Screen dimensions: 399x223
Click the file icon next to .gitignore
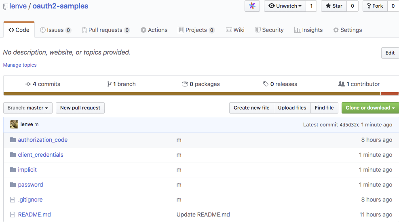(x=13, y=200)
